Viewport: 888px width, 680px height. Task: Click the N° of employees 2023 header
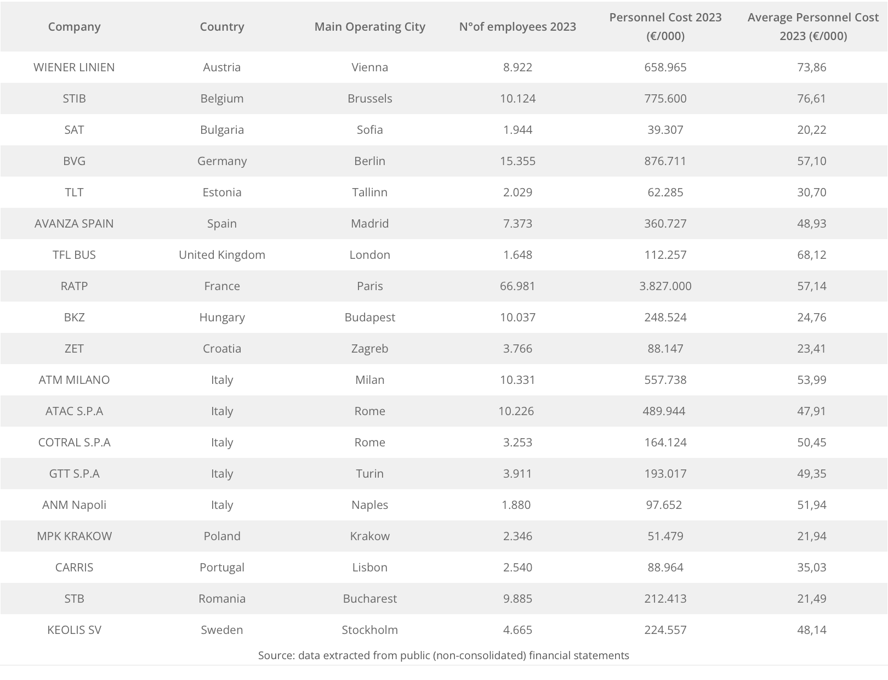pyautogui.click(x=517, y=27)
